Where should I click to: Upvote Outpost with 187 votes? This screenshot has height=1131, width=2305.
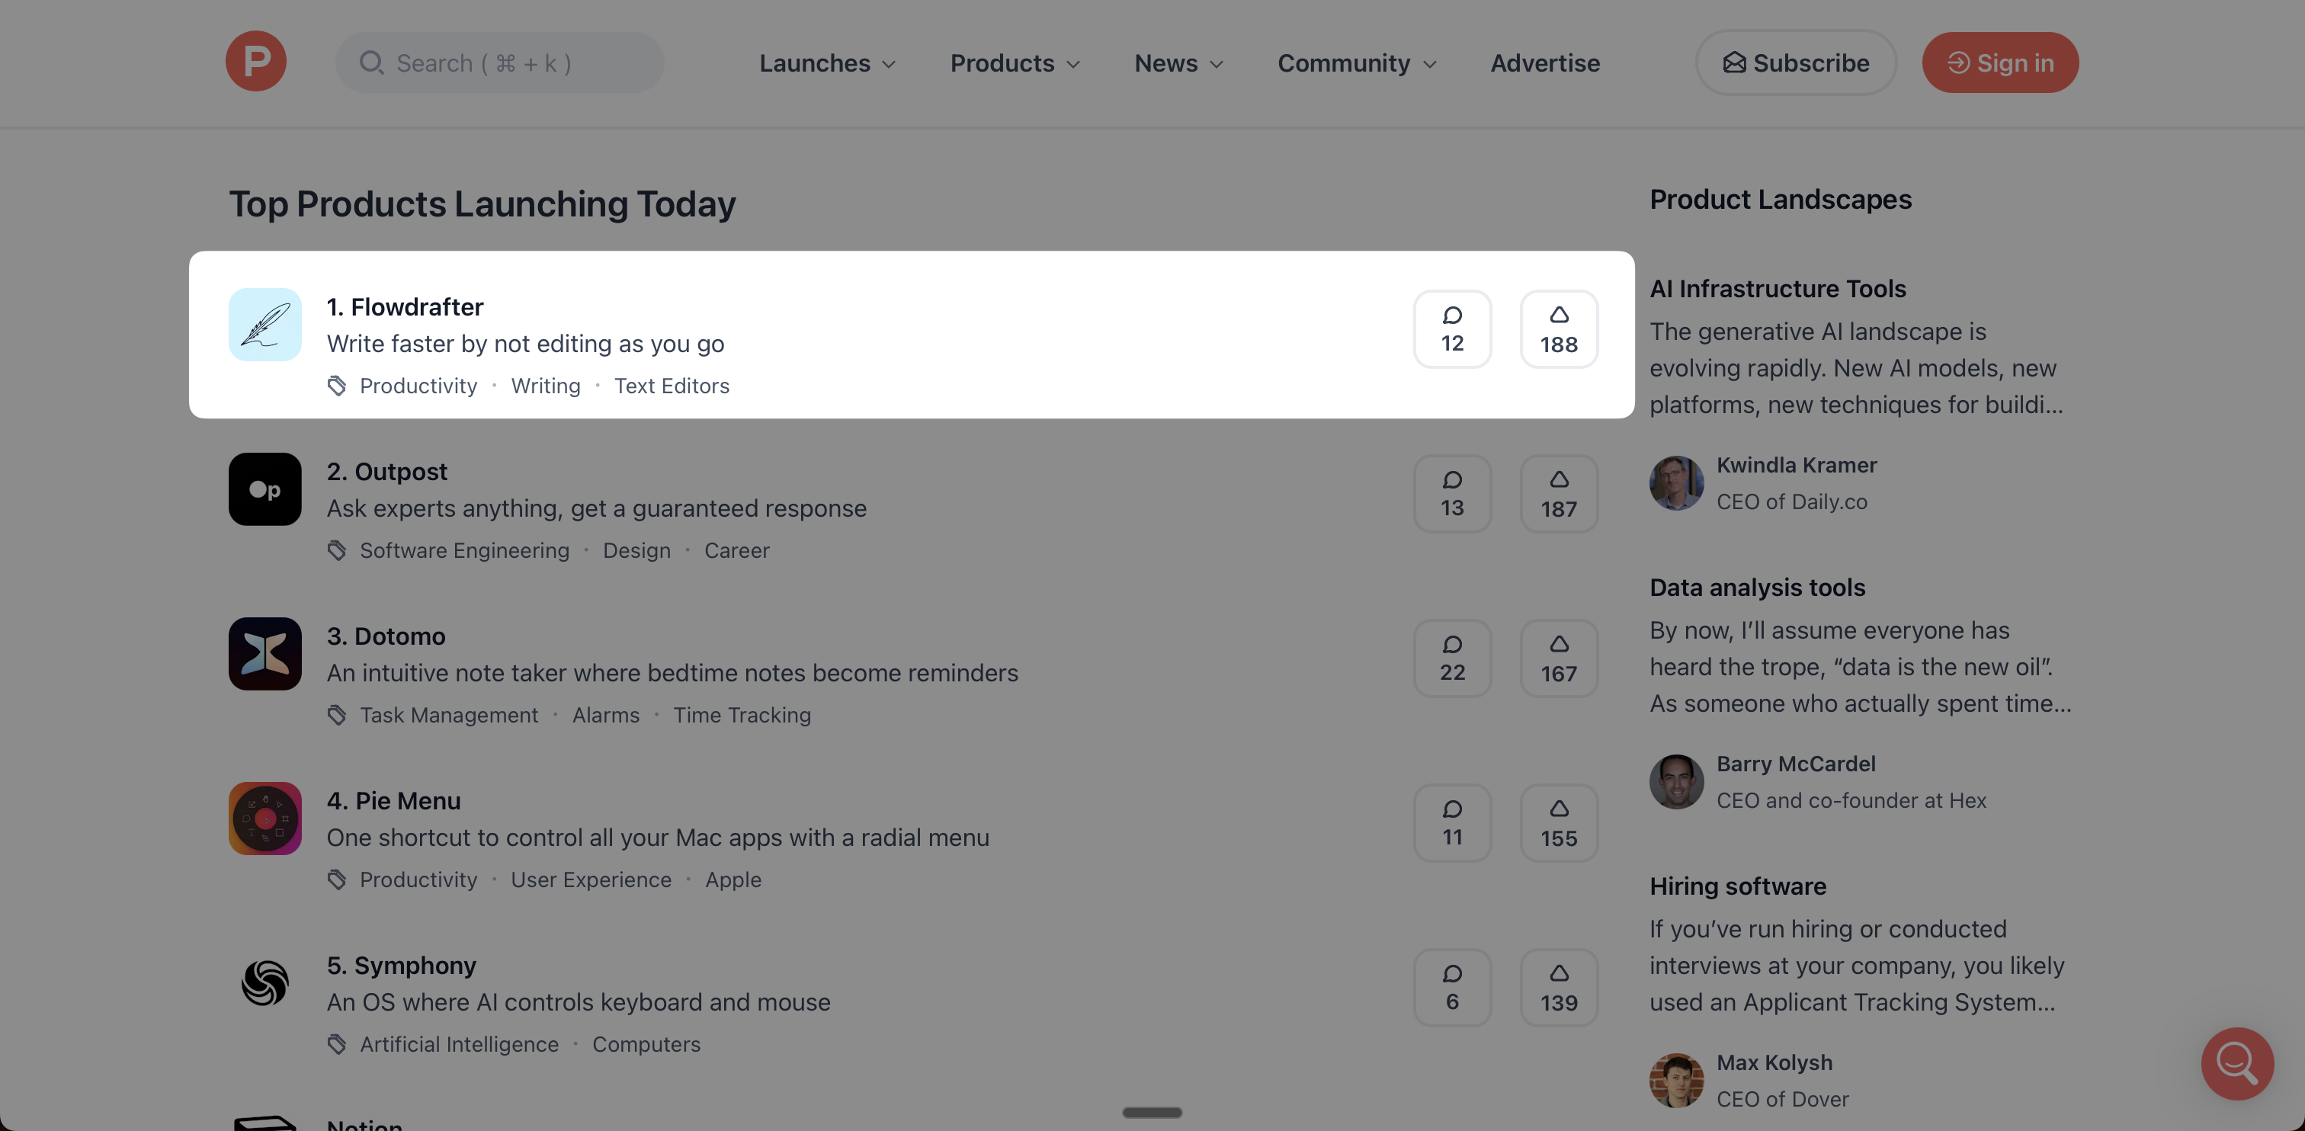pos(1559,494)
